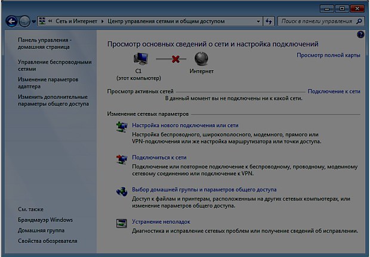Click the Back navigation arrow button

pyautogui.click(x=11, y=21)
